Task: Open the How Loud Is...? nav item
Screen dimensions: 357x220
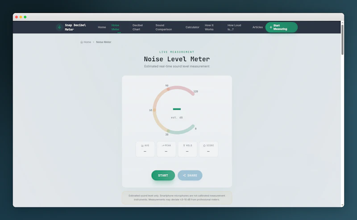Action: click(234, 27)
